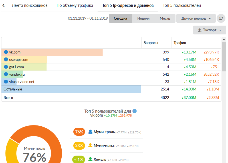
Task: Switch to По объему трафика tab
Action: (75, 5)
